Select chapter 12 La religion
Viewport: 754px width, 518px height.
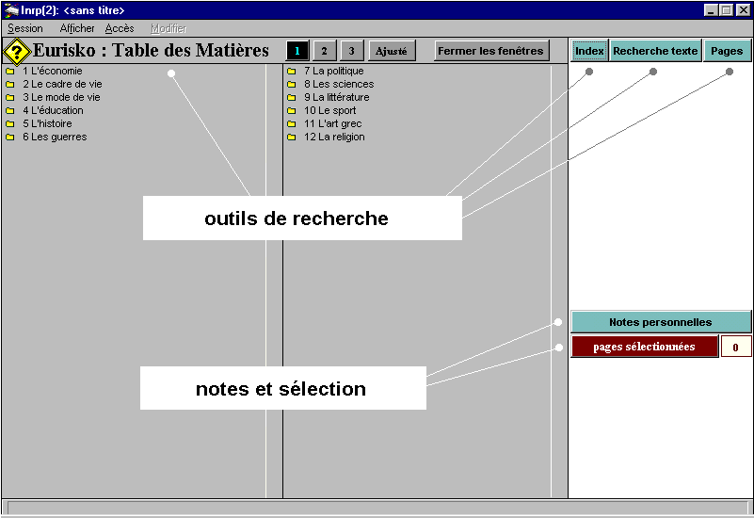tap(334, 138)
